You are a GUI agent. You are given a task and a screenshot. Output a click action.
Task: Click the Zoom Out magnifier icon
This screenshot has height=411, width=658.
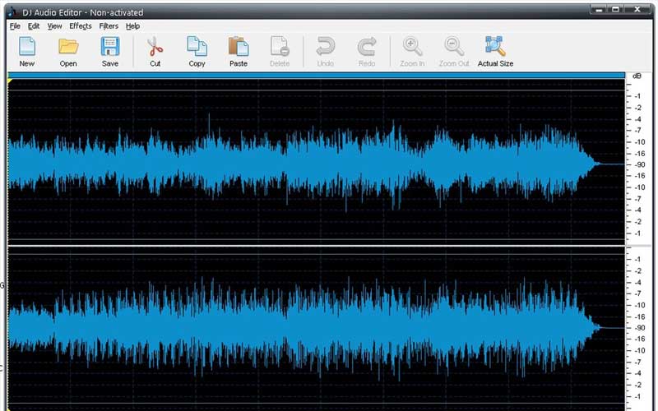pyautogui.click(x=454, y=47)
